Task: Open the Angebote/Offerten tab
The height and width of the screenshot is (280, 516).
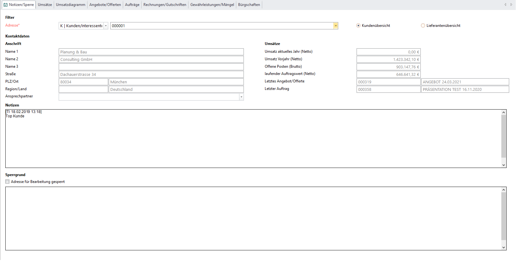Action: [x=105, y=5]
